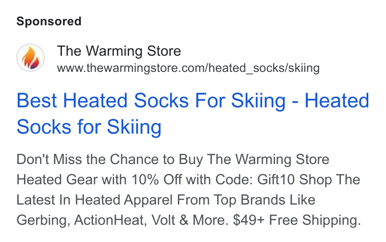Open the Best Heated Socks For Skiing headline

pos(193,113)
